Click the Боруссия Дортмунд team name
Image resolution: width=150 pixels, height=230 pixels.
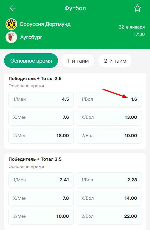45,24
